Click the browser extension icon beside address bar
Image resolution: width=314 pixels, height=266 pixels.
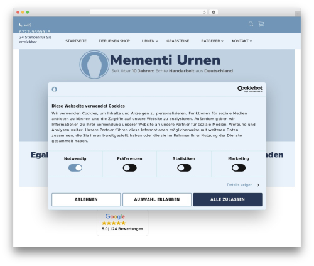pyautogui.click(x=214, y=13)
